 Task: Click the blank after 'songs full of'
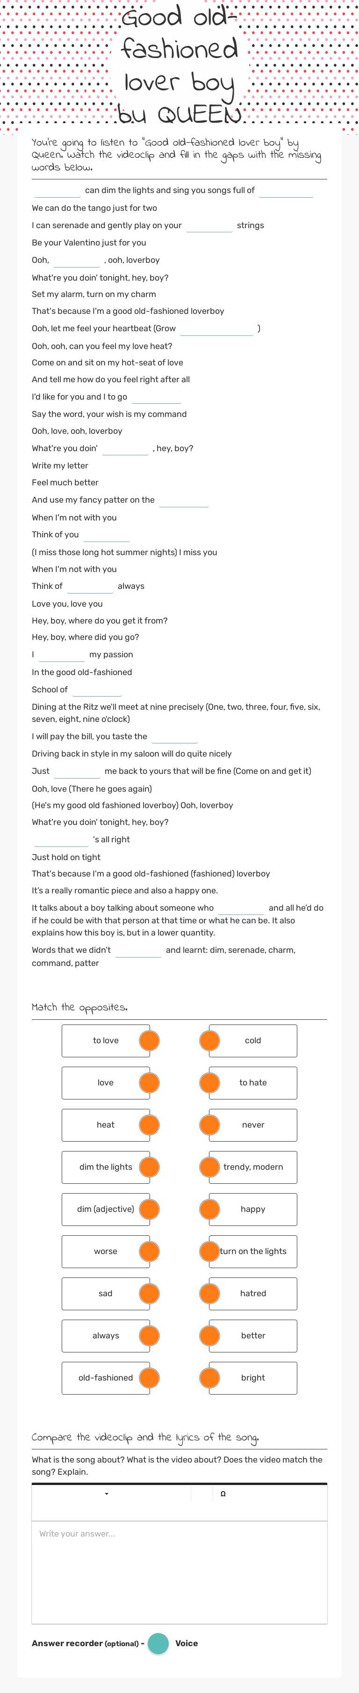[x=286, y=191]
